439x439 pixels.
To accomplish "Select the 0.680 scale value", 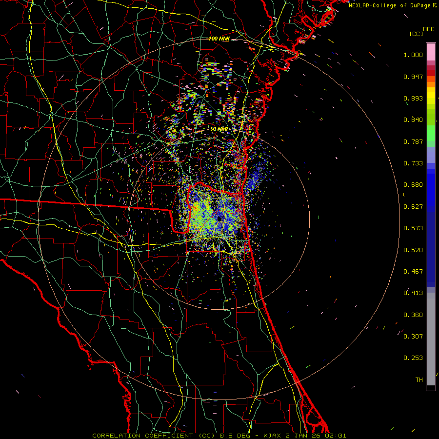I will pyautogui.click(x=413, y=185).
